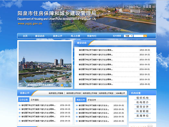This screenshot has height=127, width=169.
Task: Switch to the 厅发文件 tab
Action: [x=92, y=100]
